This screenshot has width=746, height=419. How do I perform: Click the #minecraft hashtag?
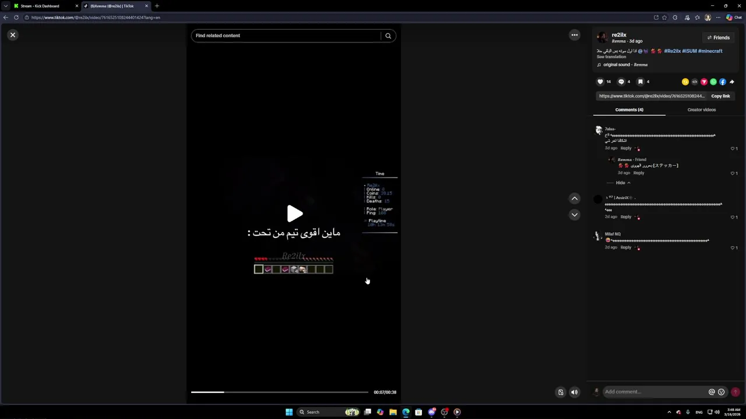(x=710, y=51)
